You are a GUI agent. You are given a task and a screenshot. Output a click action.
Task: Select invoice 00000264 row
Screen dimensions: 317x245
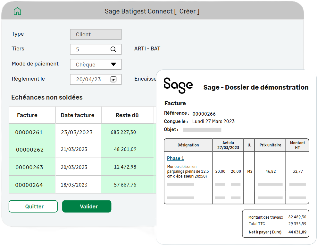pos(29,185)
